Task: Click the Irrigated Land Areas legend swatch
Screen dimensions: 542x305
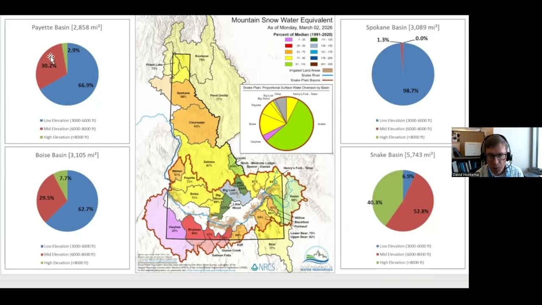Action: tap(328, 70)
